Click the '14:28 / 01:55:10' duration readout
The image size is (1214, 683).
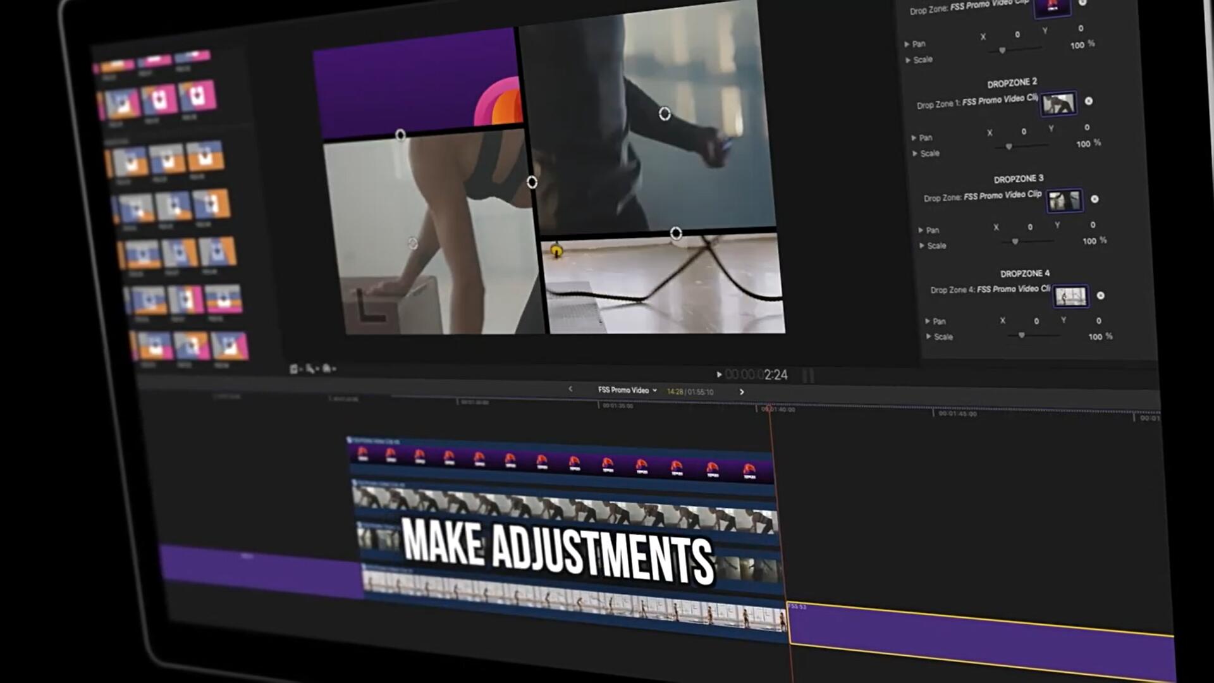(x=690, y=392)
